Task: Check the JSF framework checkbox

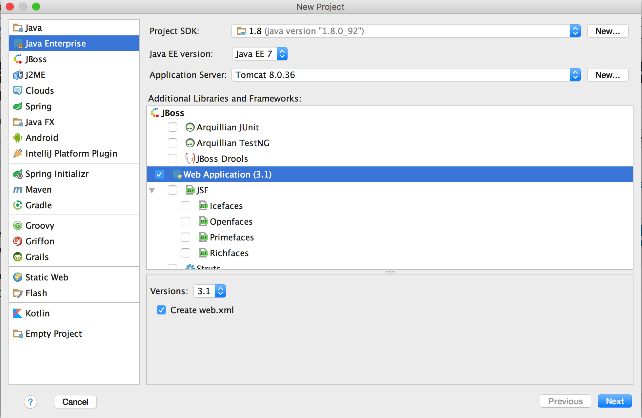Action: pos(172,190)
